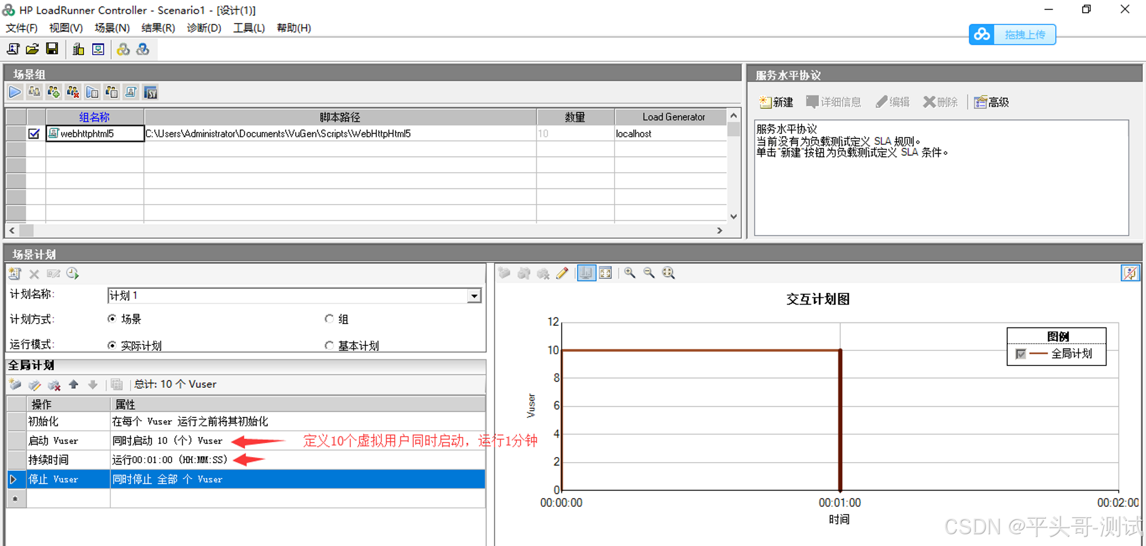Edit the action in the global plan toolbar
1146x546 pixels.
pyautogui.click(x=35, y=384)
